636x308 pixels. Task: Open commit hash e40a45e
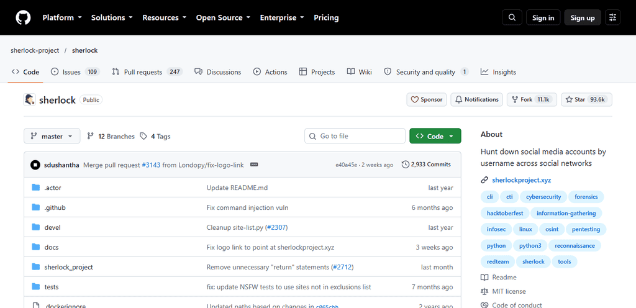347,165
